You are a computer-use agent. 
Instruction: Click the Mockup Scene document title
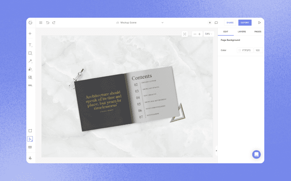[128, 23]
